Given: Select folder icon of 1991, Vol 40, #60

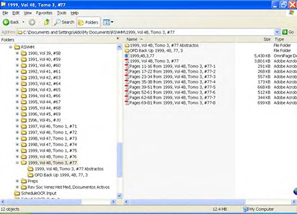Looking at the screenshot, I should 24,65.
